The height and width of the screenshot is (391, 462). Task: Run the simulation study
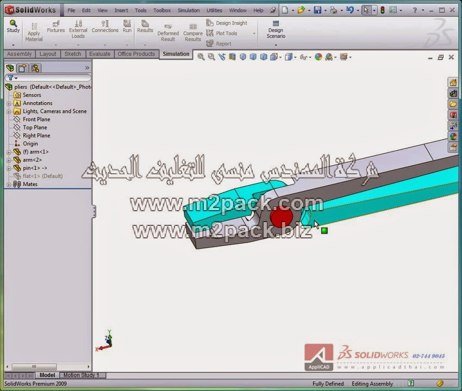127,26
